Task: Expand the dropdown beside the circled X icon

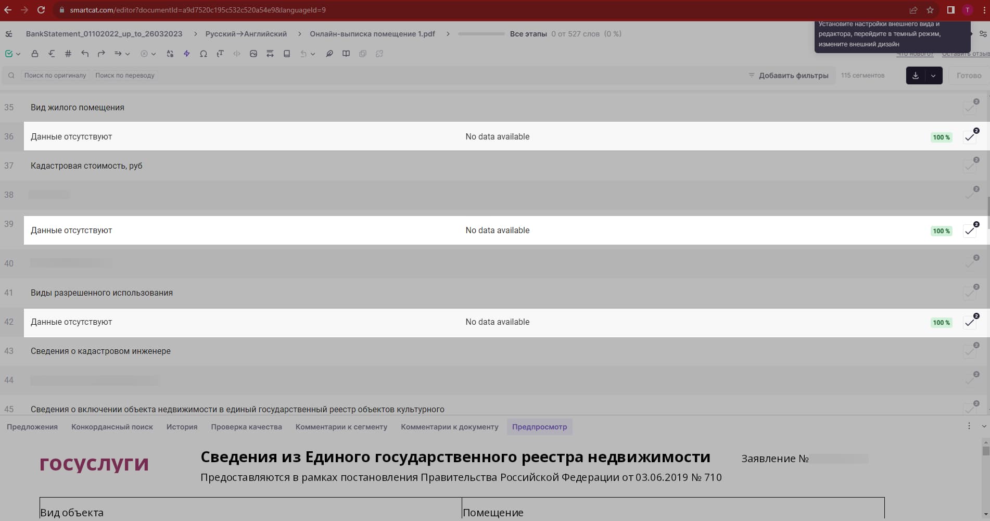Action: [154, 54]
